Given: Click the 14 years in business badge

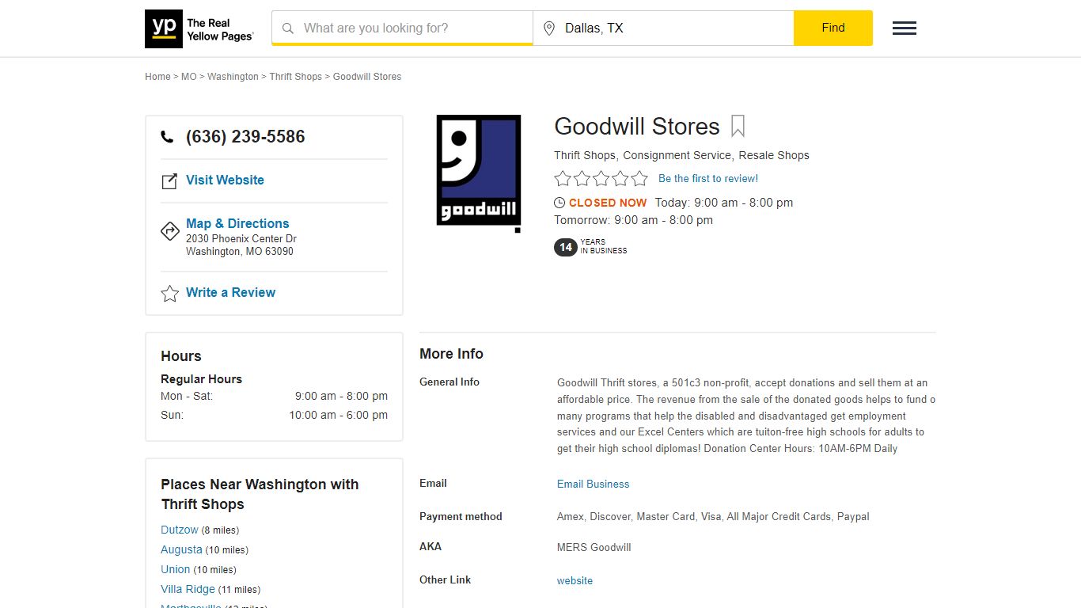Looking at the screenshot, I should pos(590,247).
